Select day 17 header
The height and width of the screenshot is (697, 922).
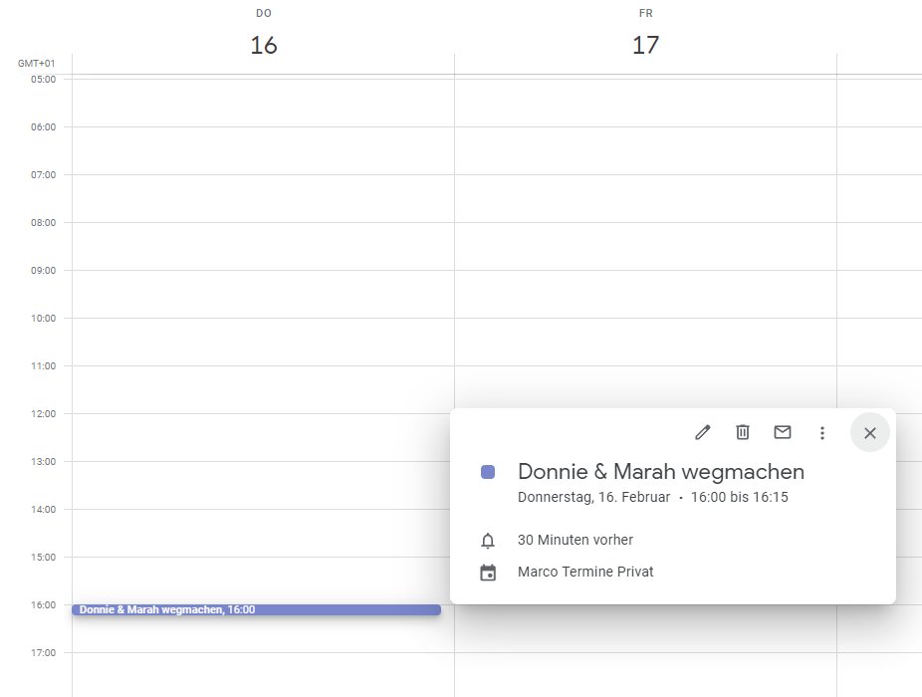pyautogui.click(x=645, y=45)
